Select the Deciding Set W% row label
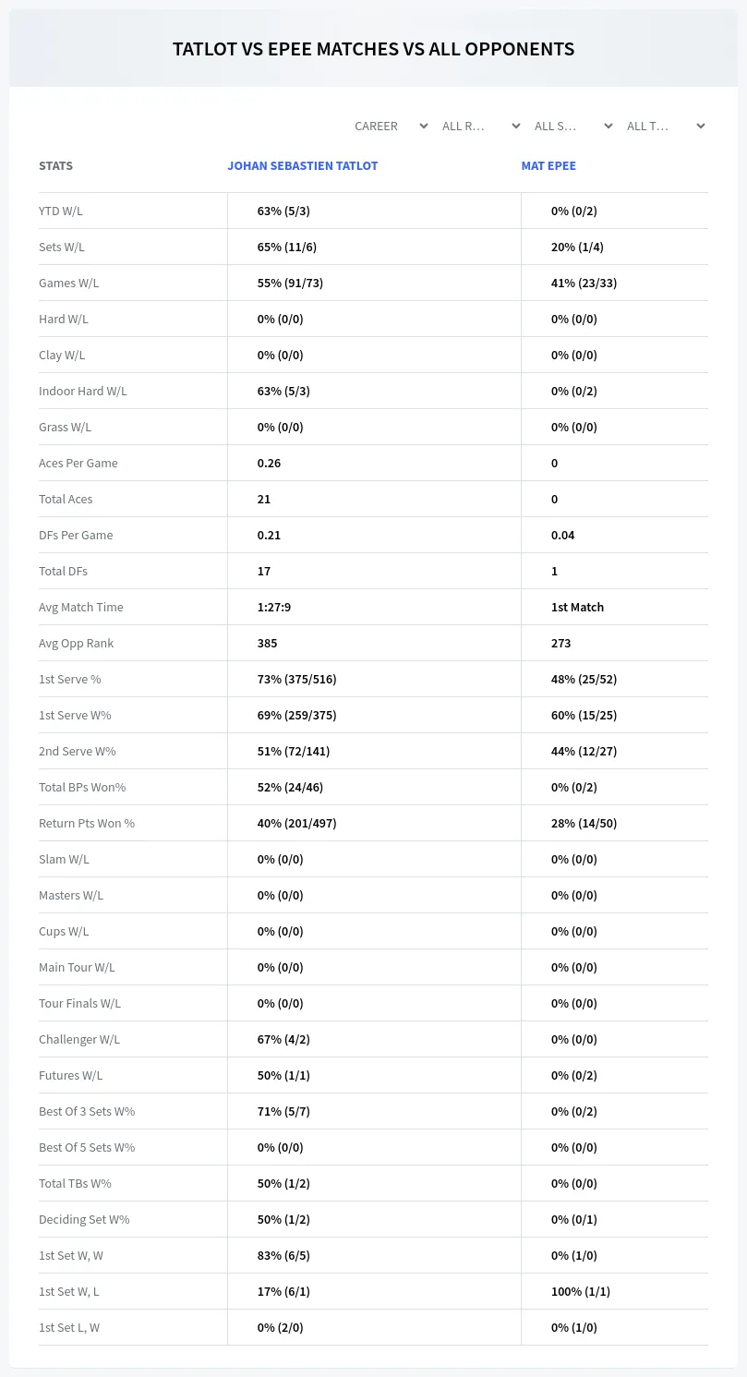The height and width of the screenshot is (1377, 747). pyautogui.click(x=84, y=1219)
